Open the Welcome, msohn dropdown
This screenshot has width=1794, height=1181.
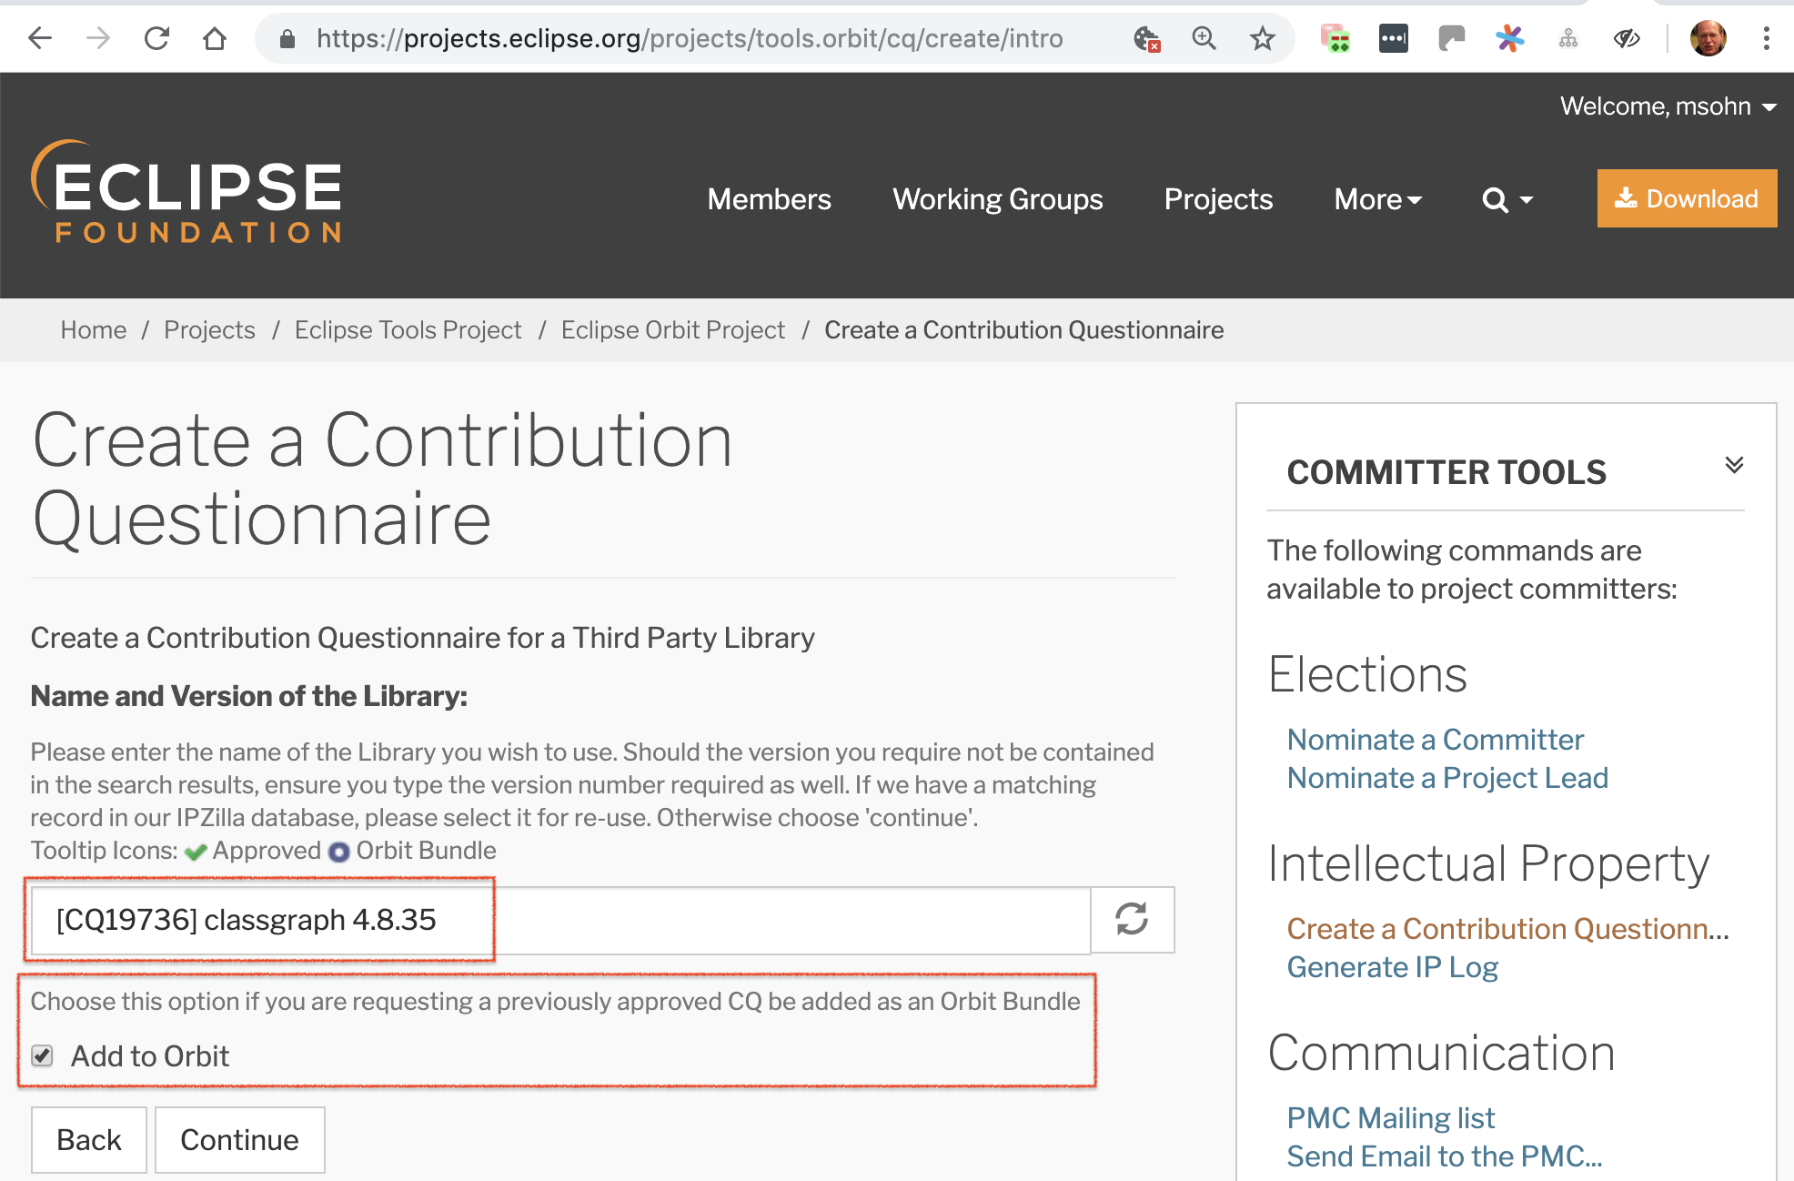coord(1668,106)
